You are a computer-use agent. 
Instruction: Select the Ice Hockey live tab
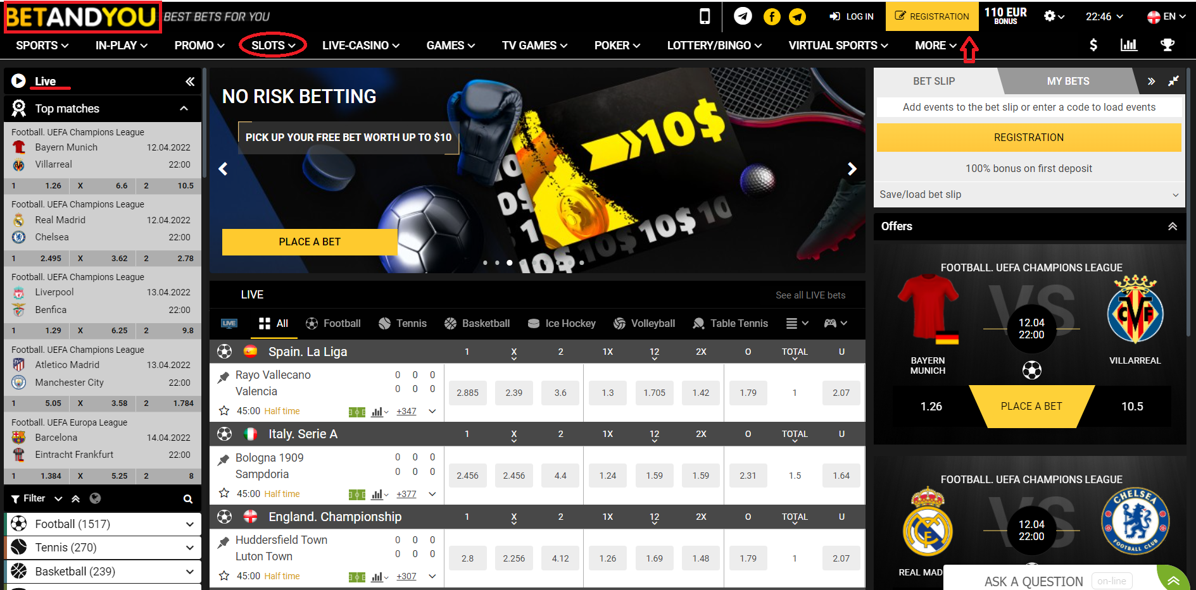point(562,323)
